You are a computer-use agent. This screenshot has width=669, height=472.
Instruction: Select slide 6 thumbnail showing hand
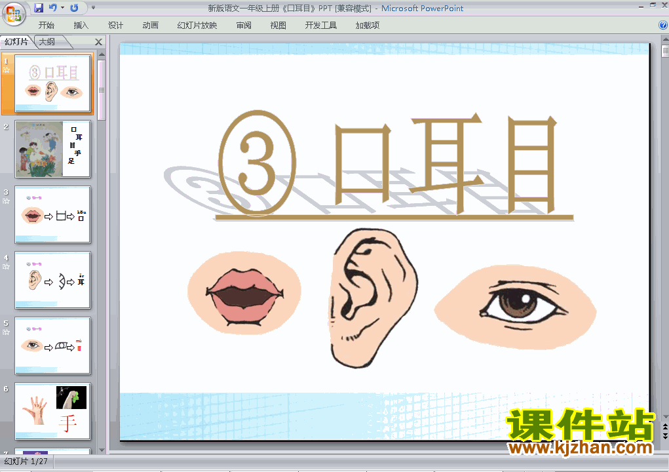tap(52, 412)
